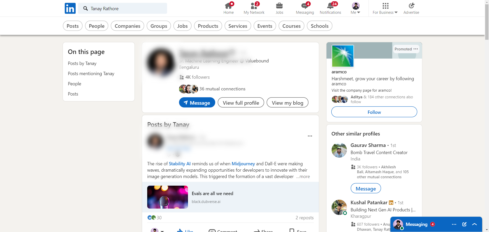Jump to Posts by Tanay section
The height and width of the screenshot is (232, 489).
pos(82,63)
